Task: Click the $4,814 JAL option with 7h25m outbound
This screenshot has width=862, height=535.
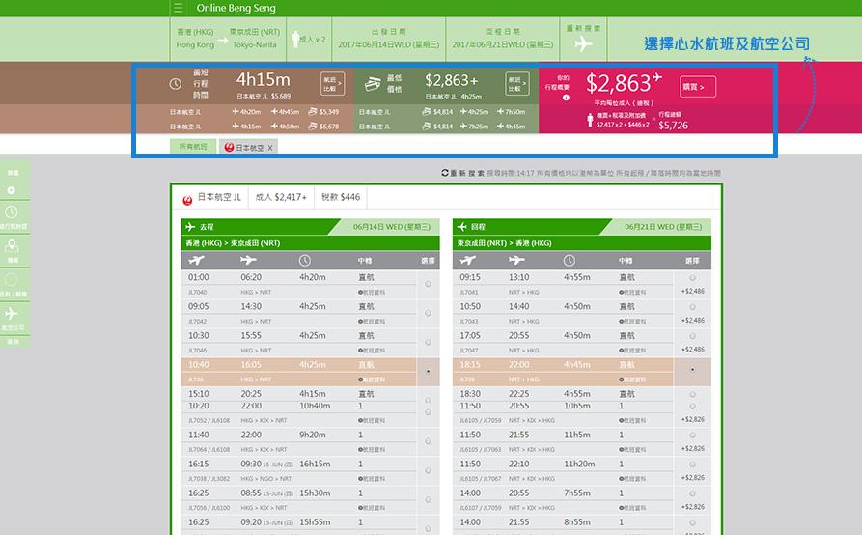Action: tap(442, 127)
